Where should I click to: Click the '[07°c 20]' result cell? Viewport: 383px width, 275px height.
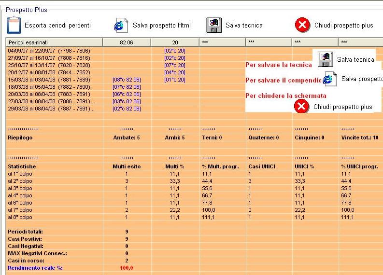click(x=175, y=65)
